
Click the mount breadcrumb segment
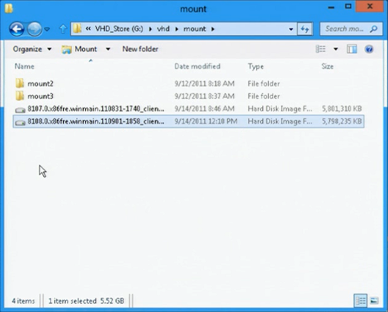point(194,29)
